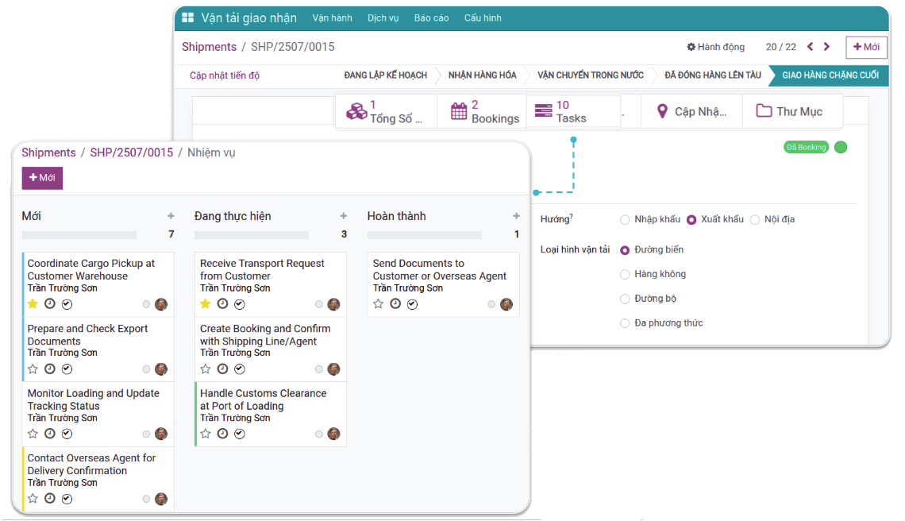Screen dimensions: 905x521
Task: Open the apps grid menu icon
Action: click(x=188, y=17)
